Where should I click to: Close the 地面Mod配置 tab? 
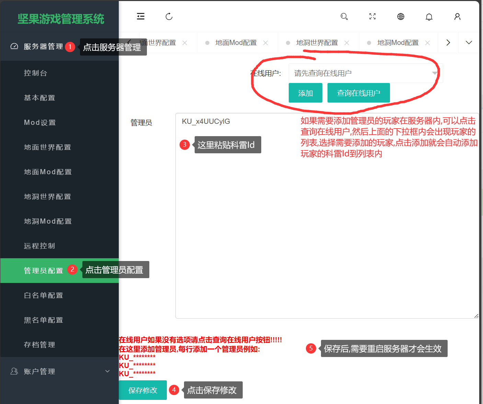click(265, 43)
